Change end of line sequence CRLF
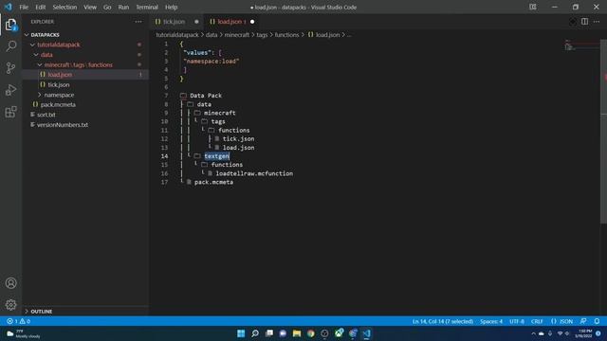Viewport: 607px width, 341px height. pyautogui.click(x=537, y=321)
